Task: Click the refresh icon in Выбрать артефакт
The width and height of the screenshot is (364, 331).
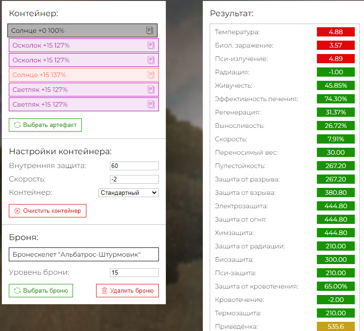Action: point(17,125)
